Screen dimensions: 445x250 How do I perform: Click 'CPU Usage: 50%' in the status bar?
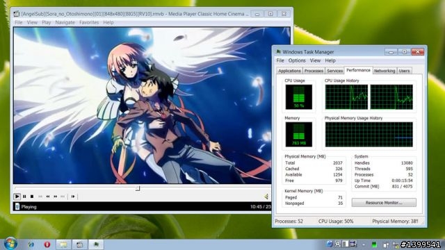(x=336, y=222)
